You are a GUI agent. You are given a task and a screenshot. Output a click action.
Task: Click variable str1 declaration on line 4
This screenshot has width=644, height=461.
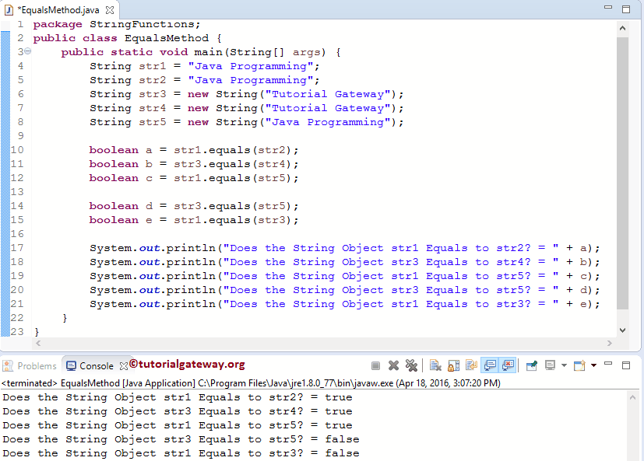152,66
